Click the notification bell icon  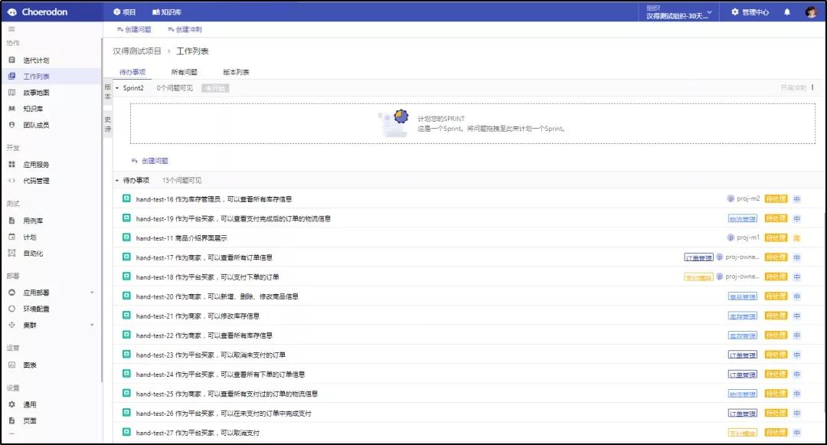[786, 12]
